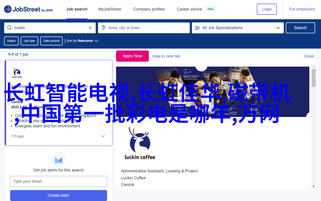
Task: Open the Salary filter
Action: tap(11, 41)
